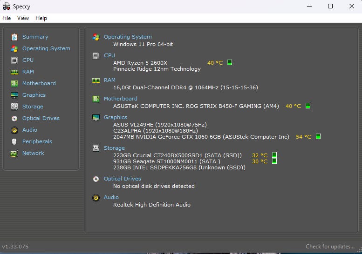
Task: Click the Speccy app icon in title bar
Action: click(x=7, y=6)
